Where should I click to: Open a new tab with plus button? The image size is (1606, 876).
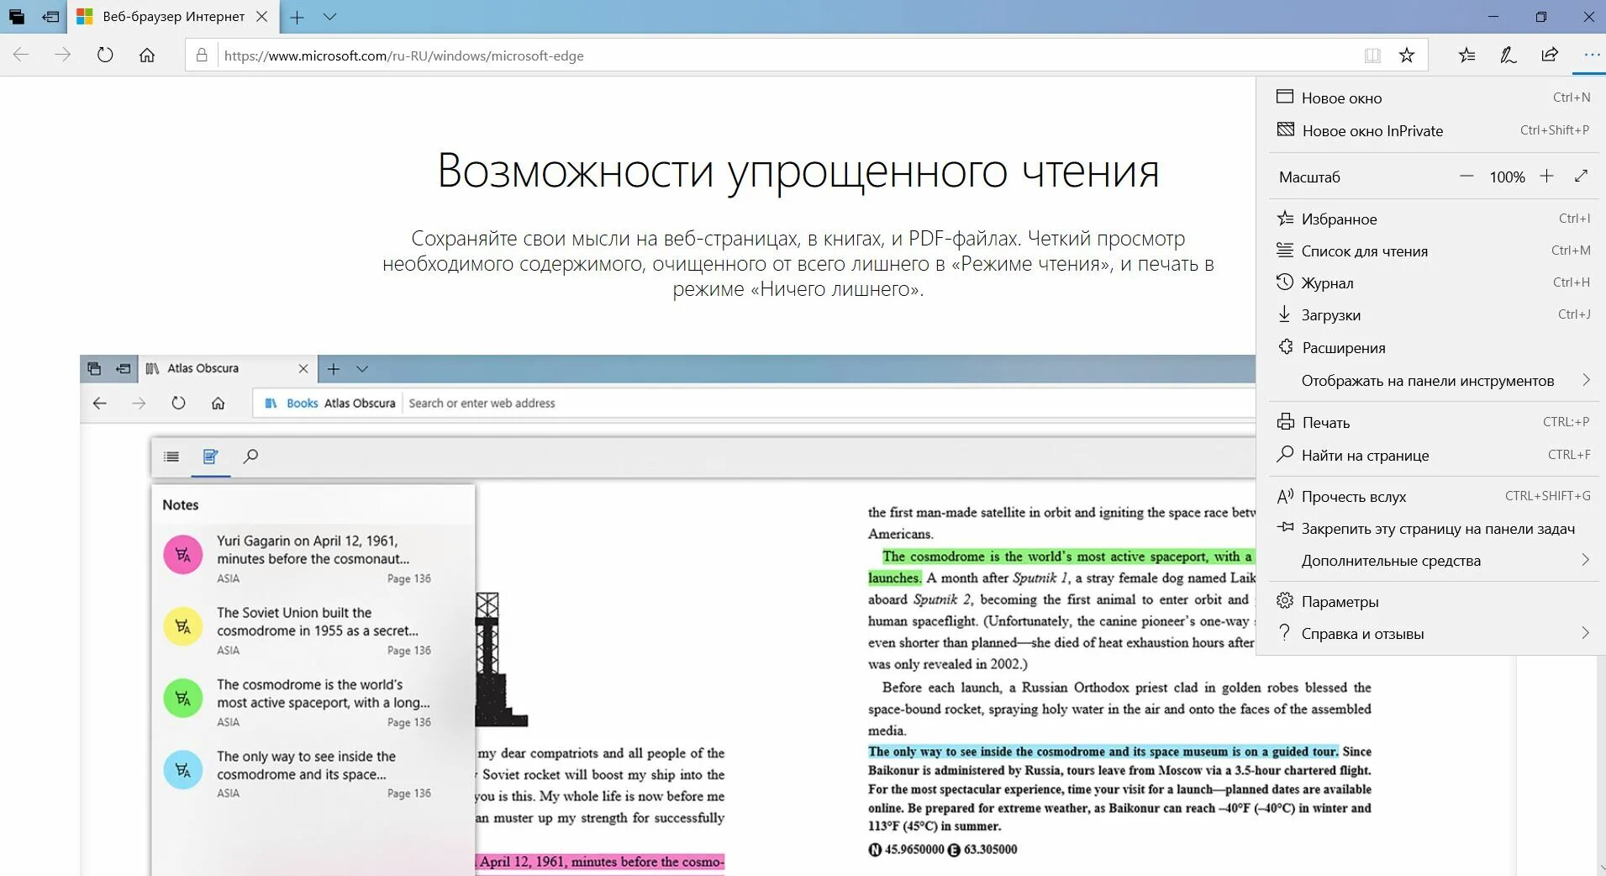pos(297,17)
